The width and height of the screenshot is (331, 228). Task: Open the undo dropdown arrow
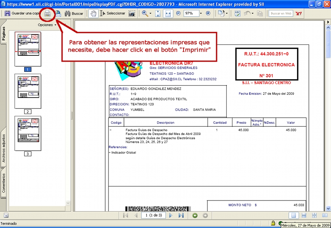[x=252, y=14]
